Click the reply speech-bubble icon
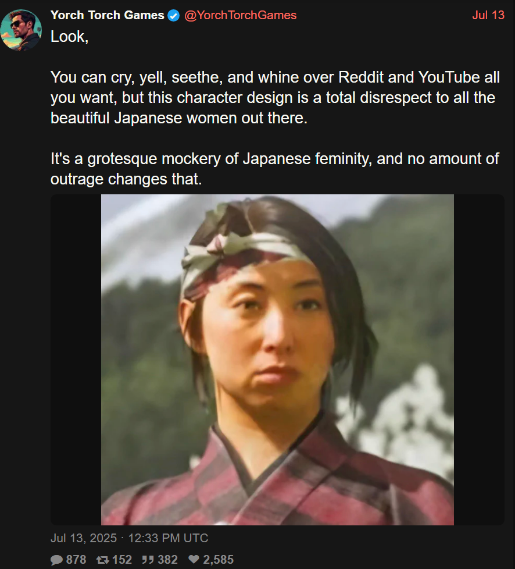The image size is (515, 569). click(56, 560)
